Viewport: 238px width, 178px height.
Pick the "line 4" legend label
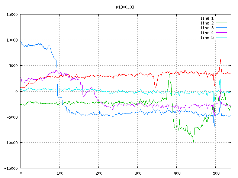[207, 33]
